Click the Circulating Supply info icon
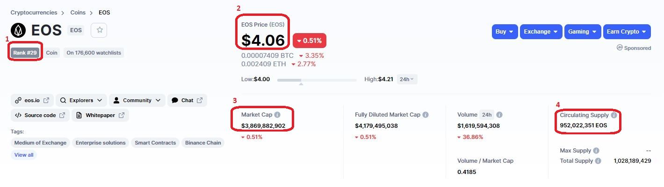Image resolution: width=664 pixels, height=187 pixels. click(x=614, y=115)
